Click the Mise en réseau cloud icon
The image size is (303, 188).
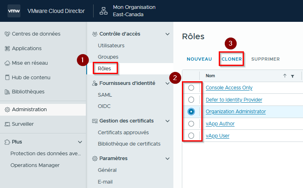point(7,63)
